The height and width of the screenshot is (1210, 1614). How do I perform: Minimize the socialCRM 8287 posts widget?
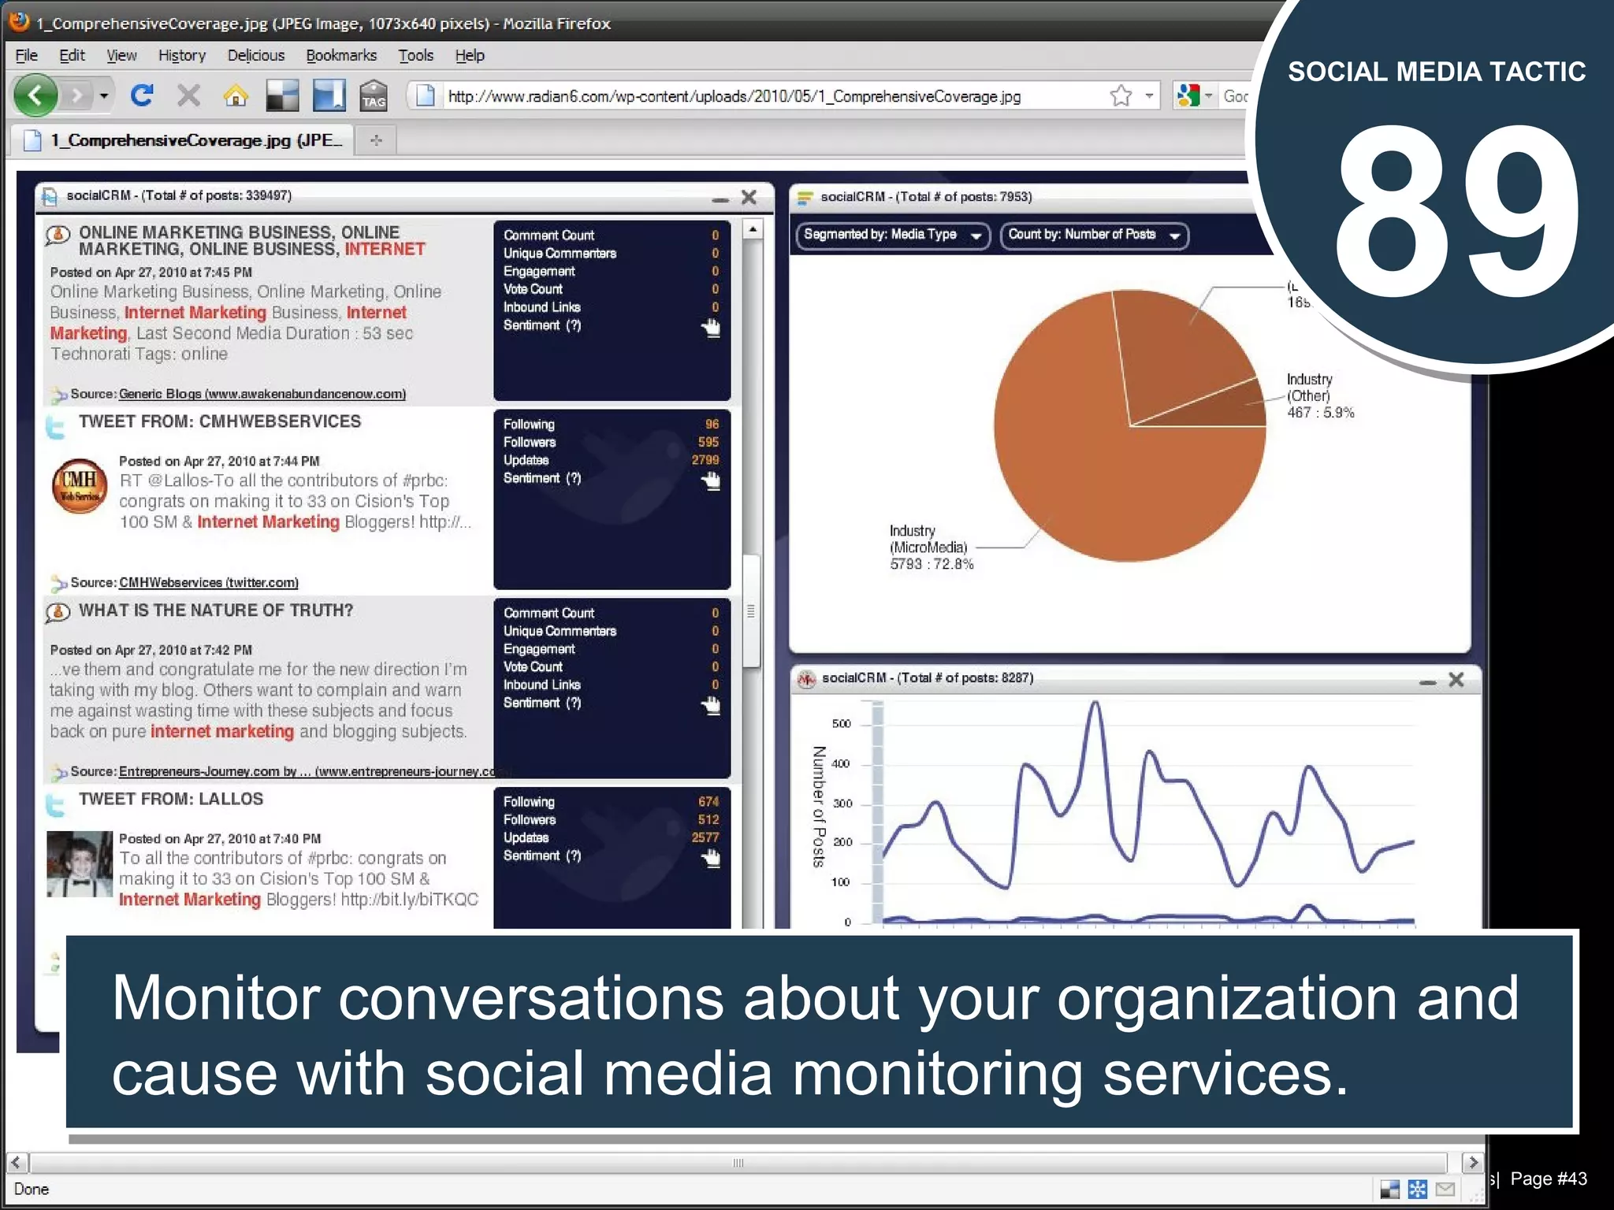[1427, 681]
